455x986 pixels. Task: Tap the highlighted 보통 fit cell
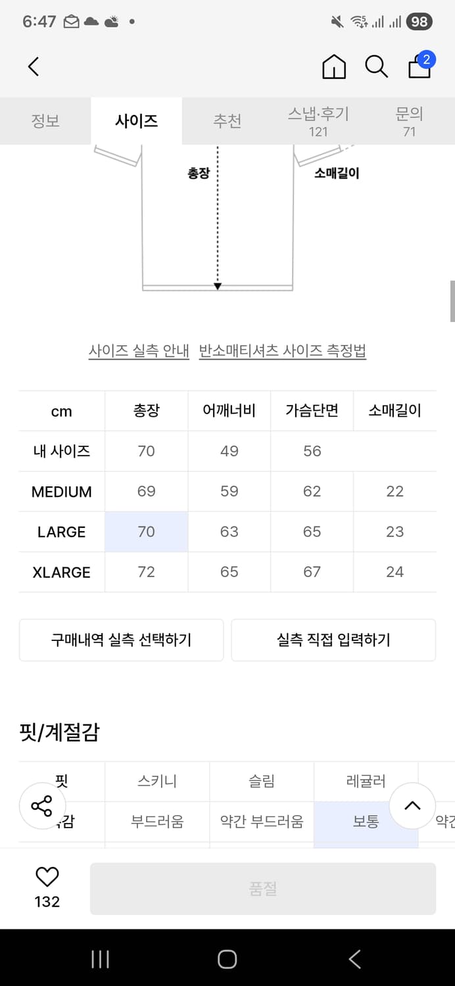[x=366, y=822]
